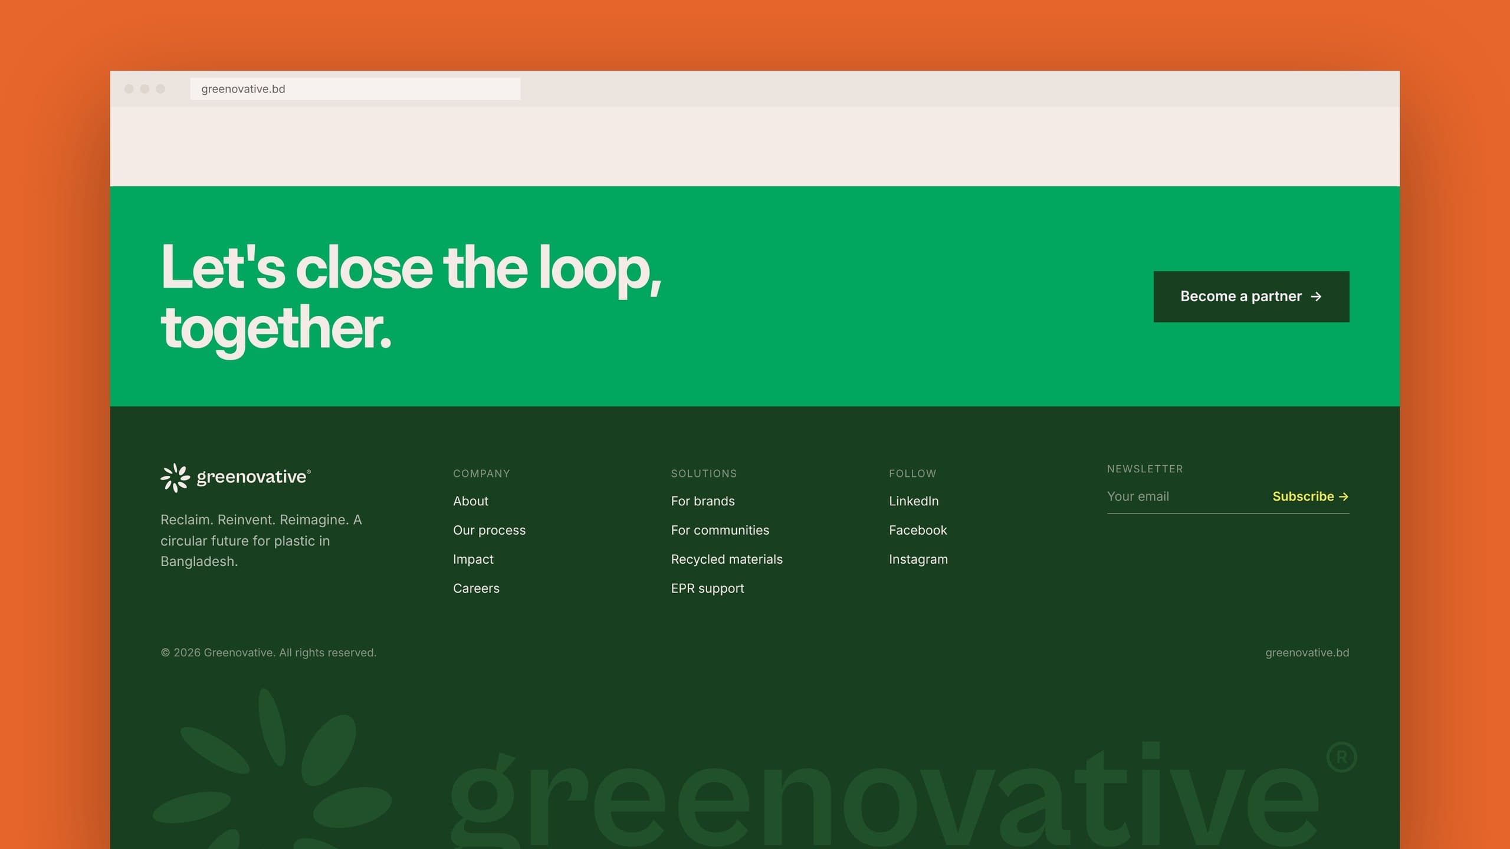Click the first browser window dot
This screenshot has height=849, width=1510.
[x=129, y=89]
